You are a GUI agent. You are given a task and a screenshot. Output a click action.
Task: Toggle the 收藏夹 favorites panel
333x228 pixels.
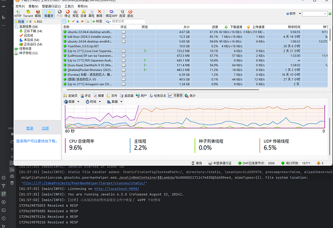coord(49,13)
